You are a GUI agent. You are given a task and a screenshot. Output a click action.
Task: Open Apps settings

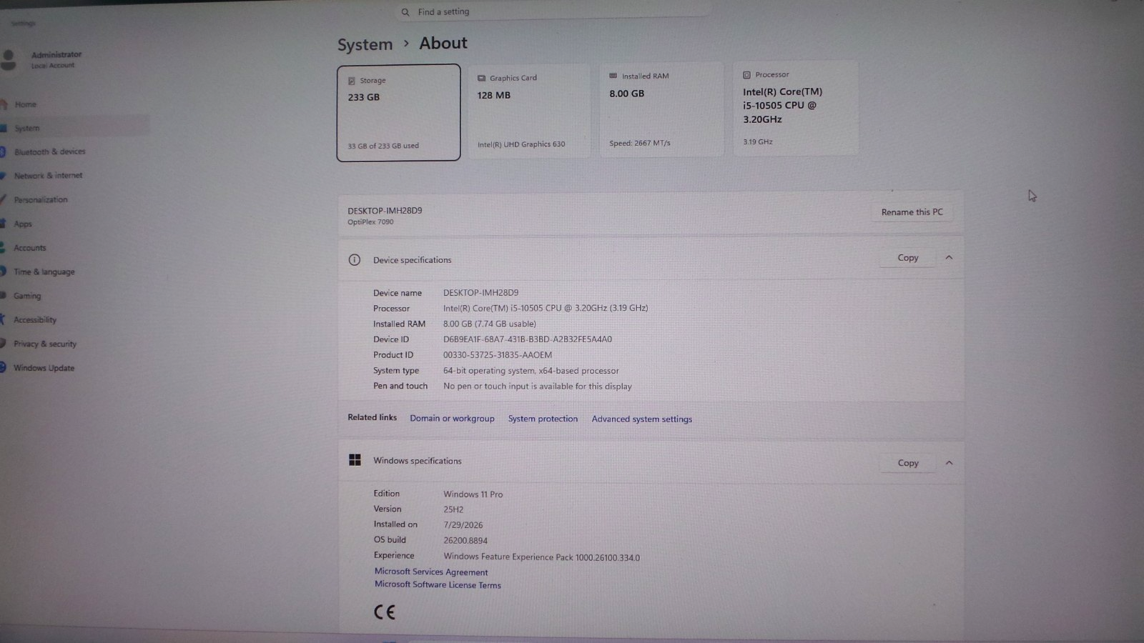[23, 224]
